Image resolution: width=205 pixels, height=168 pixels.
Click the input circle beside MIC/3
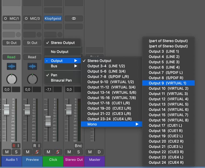coord(26,19)
